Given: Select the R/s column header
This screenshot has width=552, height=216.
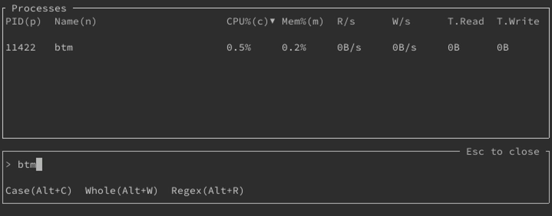Looking at the screenshot, I should coord(346,21).
